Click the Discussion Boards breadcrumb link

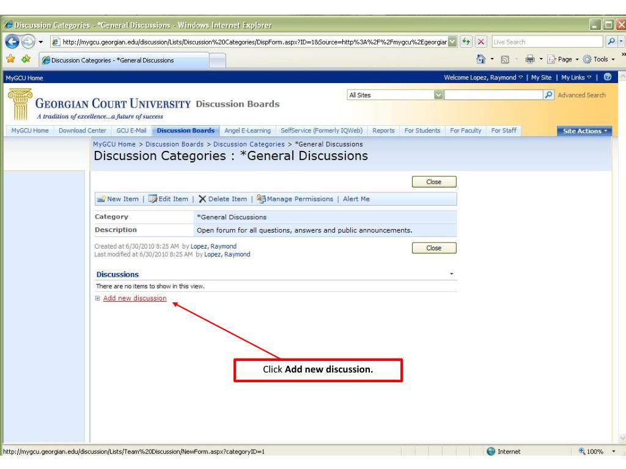(174, 144)
